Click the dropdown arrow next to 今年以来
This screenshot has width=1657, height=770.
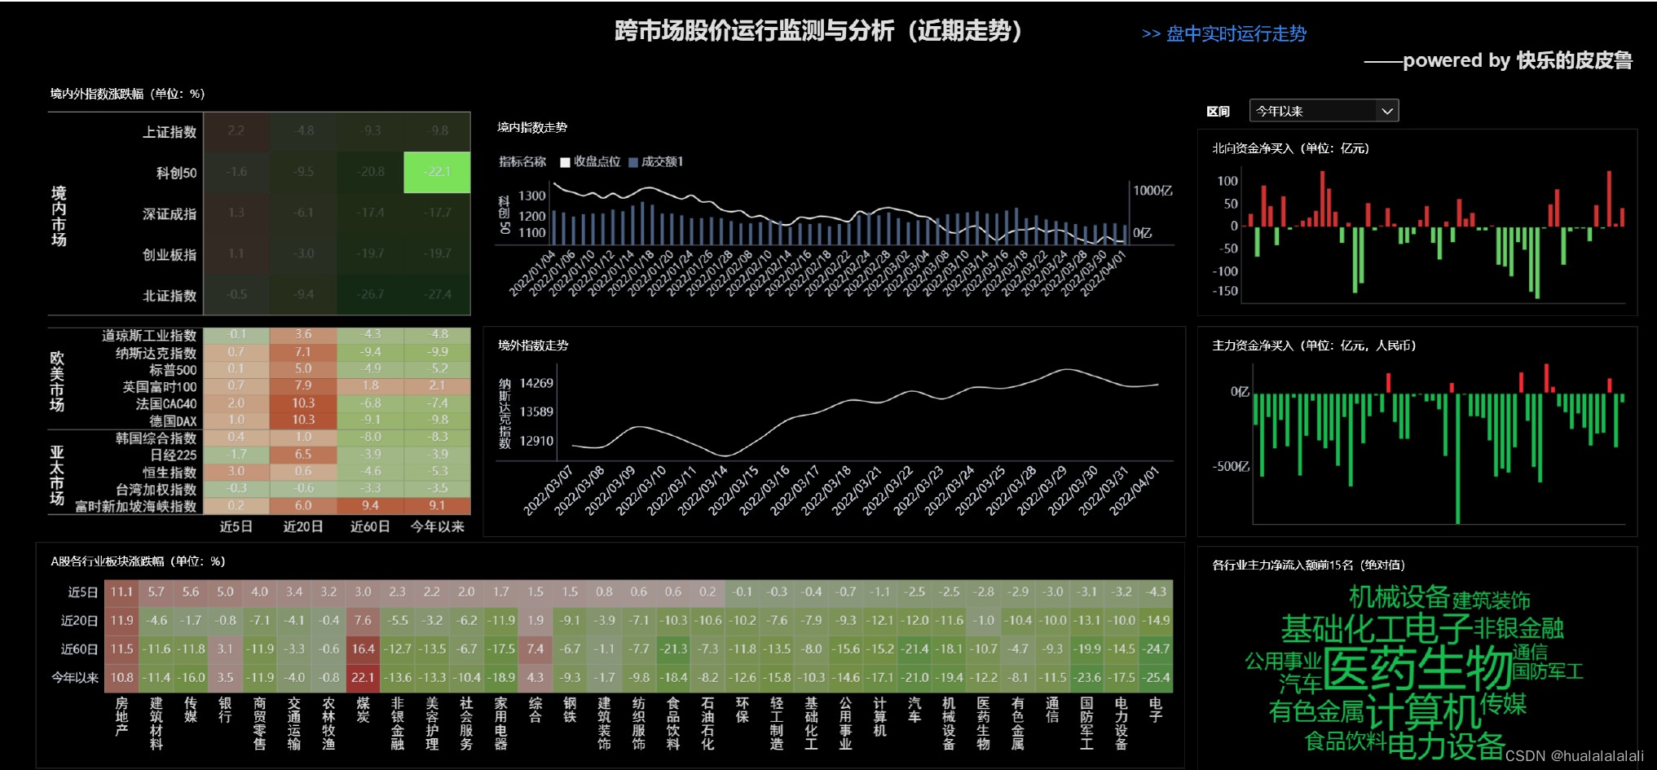tap(1387, 111)
